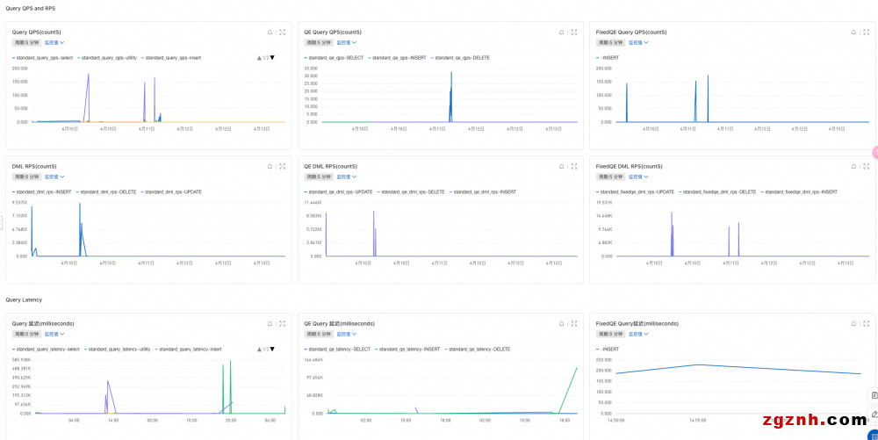Expand 监控值 dropdown in QE DML RPS panel
This screenshot has height=440, width=878.
346,177
